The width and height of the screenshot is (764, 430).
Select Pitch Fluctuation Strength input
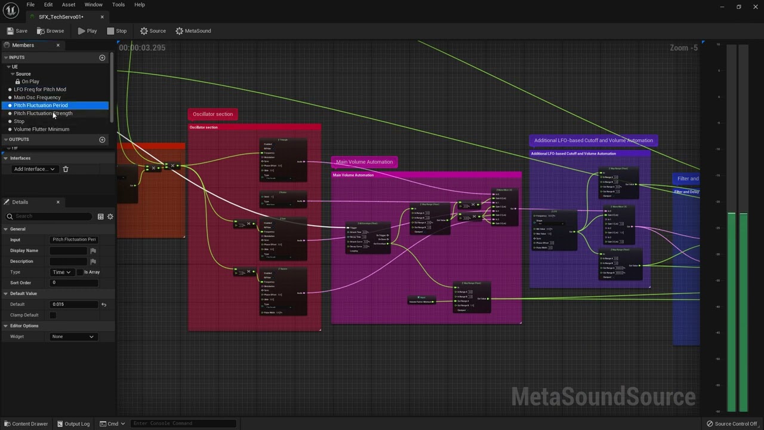tap(43, 113)
